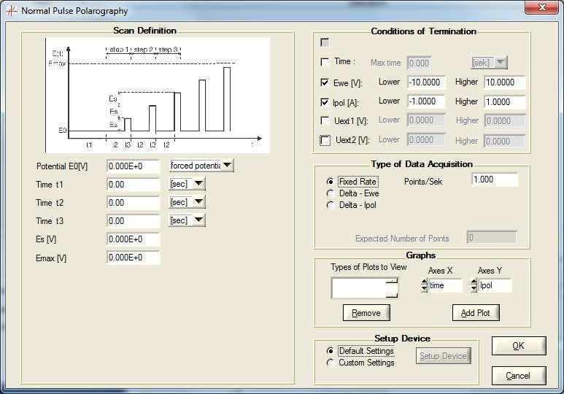Confirm with the OK button
564x394 pixels.
click(519, 346)
